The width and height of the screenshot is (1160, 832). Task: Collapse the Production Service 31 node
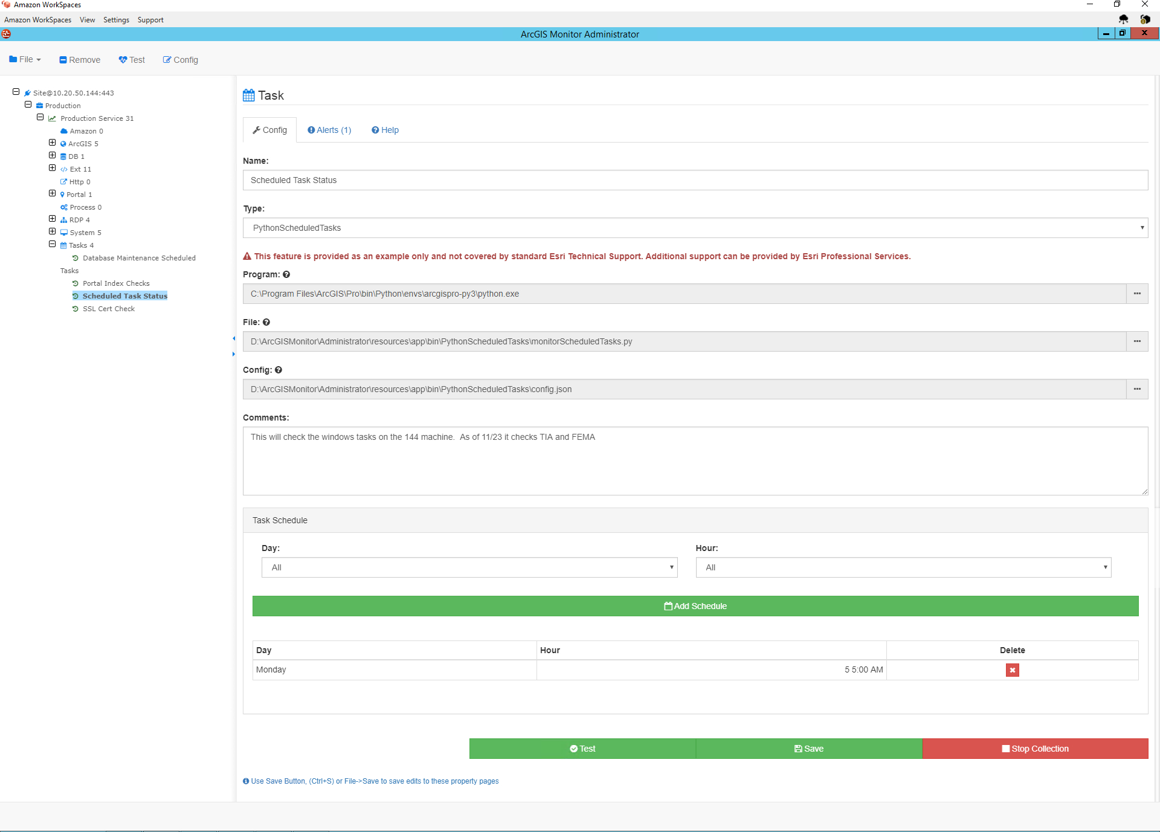tap(40, 117)
